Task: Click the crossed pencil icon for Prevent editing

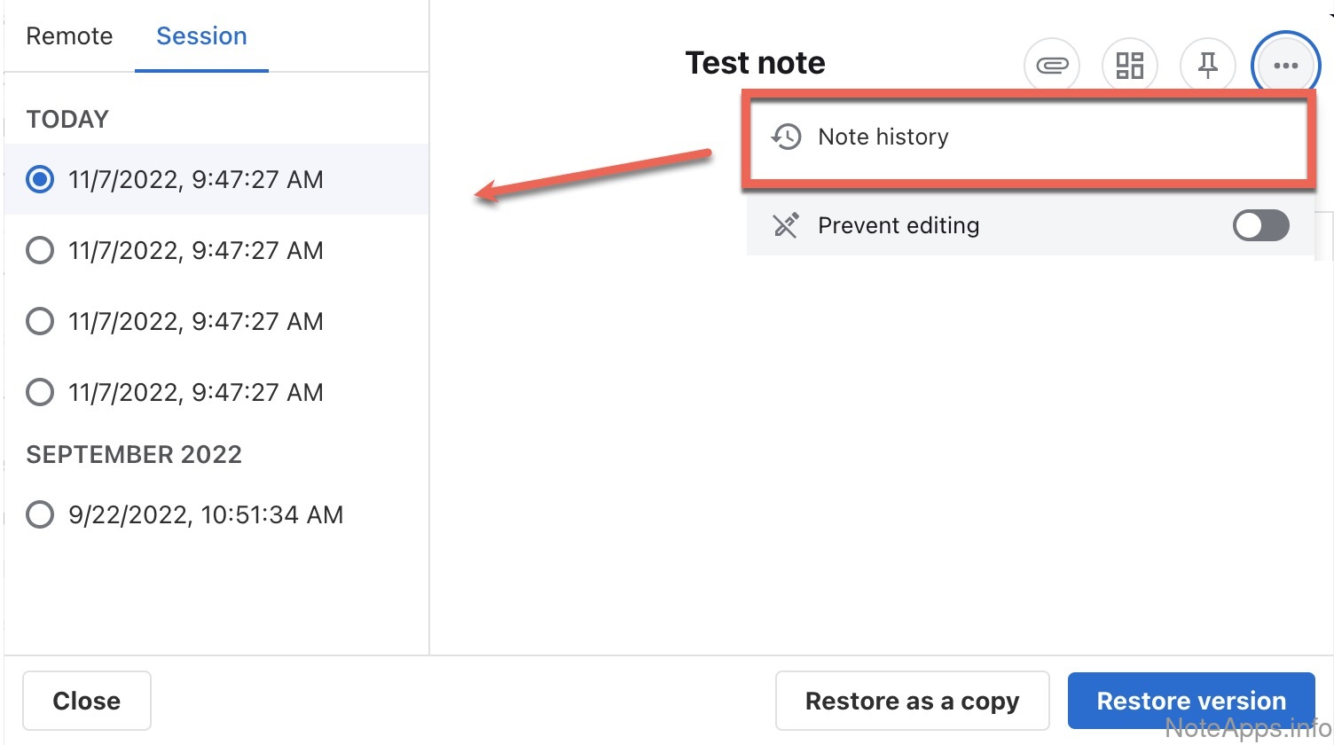Action: coord(786,225)
